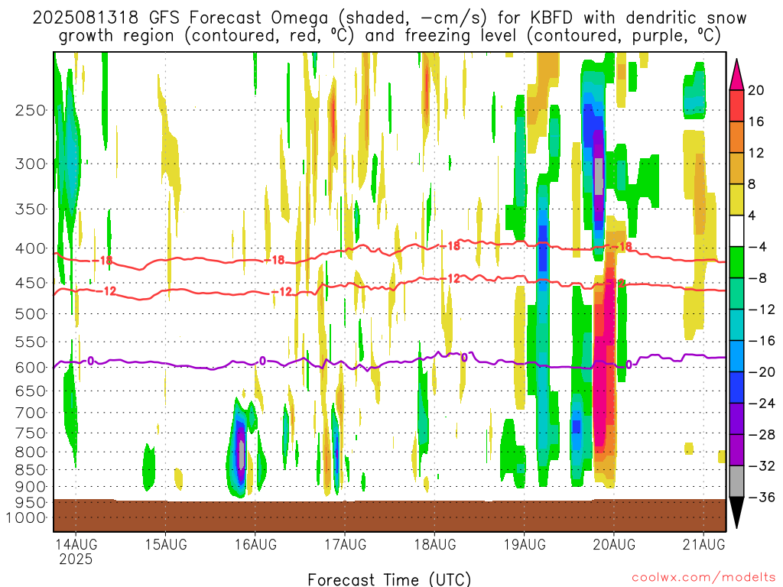Click the colorbar value label -16

click(x=762, y=341)
